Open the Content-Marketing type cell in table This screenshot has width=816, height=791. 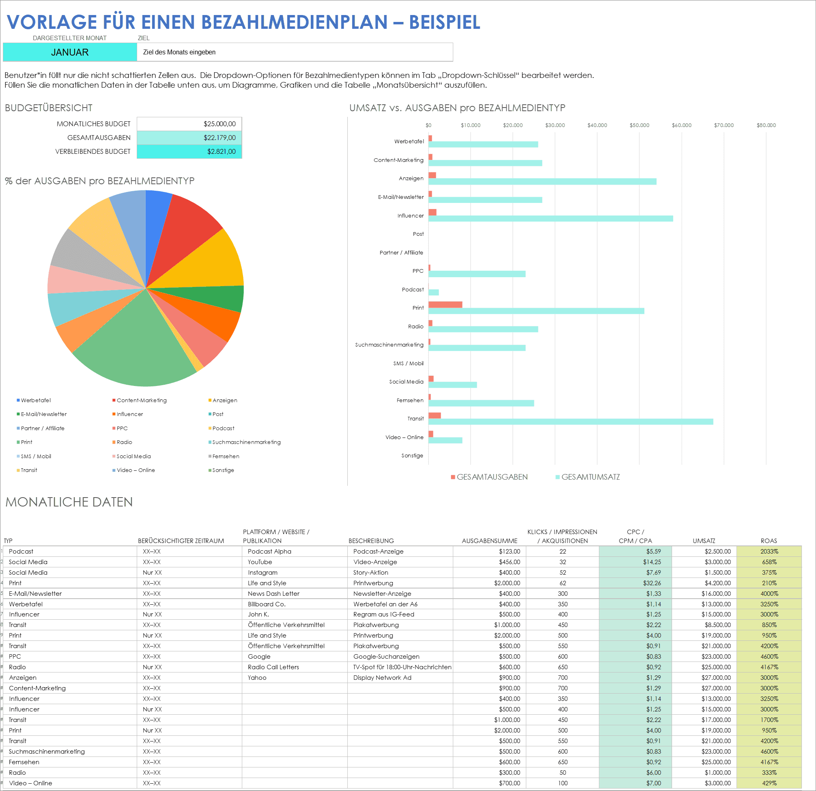pos(70,688)
